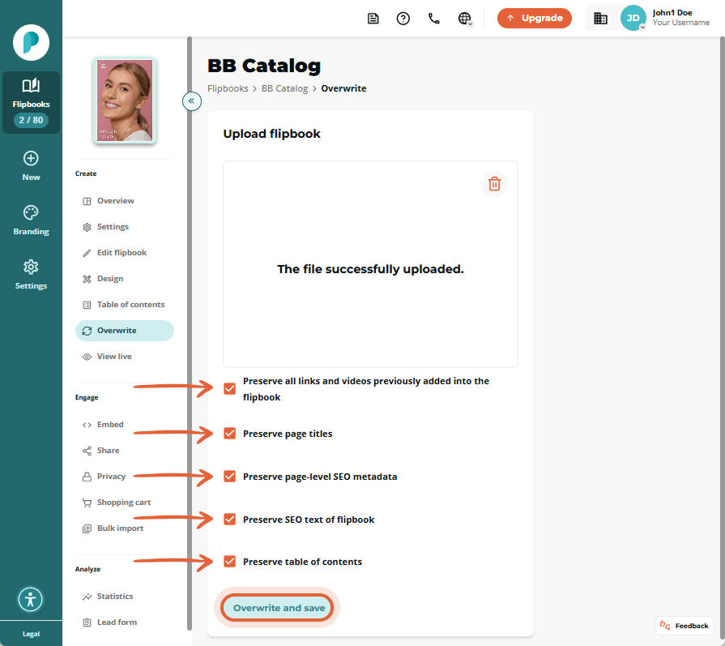Toggle Preserve SEO text of flipbook checkbox
The width and height of the screenshot is (725, 646).
[230, 520]
